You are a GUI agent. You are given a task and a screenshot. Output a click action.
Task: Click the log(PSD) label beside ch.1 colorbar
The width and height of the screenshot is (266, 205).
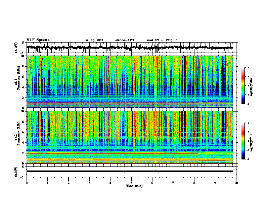[252, 87]
